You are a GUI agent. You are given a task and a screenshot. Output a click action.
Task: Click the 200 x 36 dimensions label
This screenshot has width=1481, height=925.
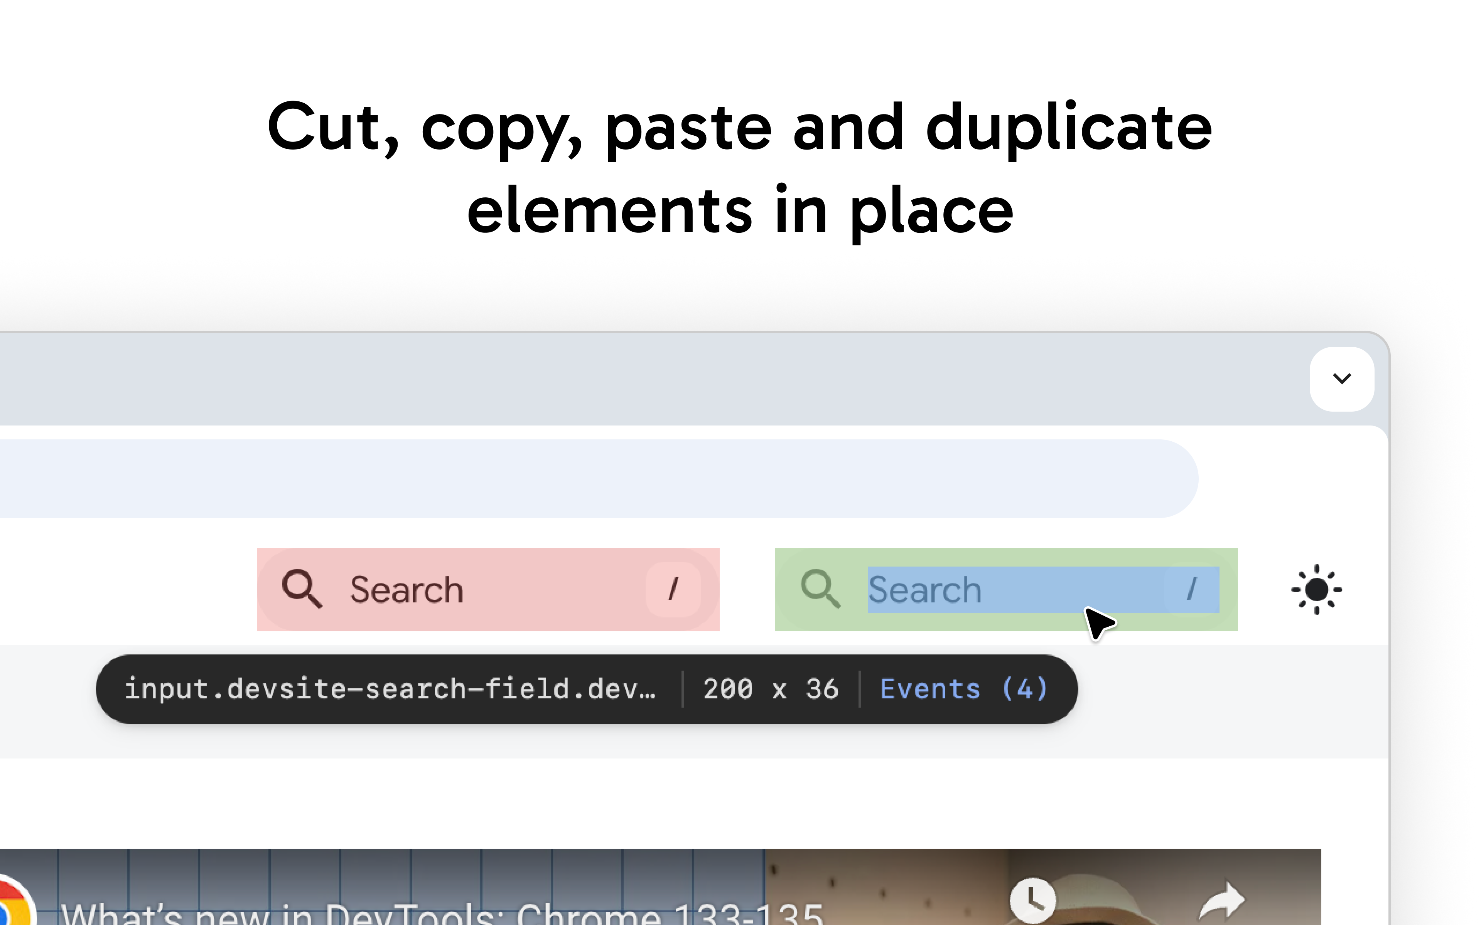coord(771,689)
